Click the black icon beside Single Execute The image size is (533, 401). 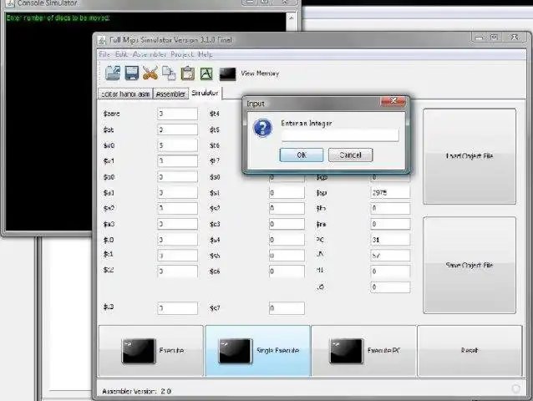(235, 351)
